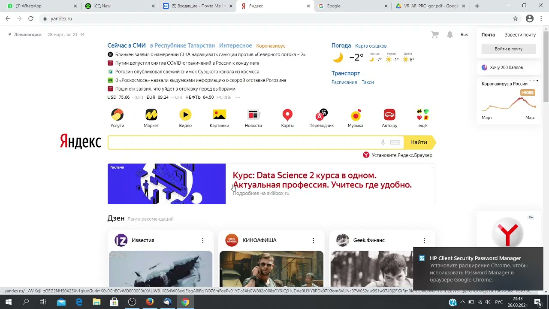Screen dimensions: 549x309
Task: Click the Найти search button
Action: click(419, 142)
